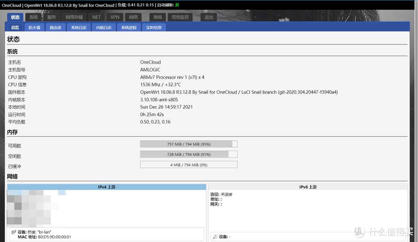Click the average load 0.50, 0.23, 0.16
The image size is (418, 242).
[156, 122]
